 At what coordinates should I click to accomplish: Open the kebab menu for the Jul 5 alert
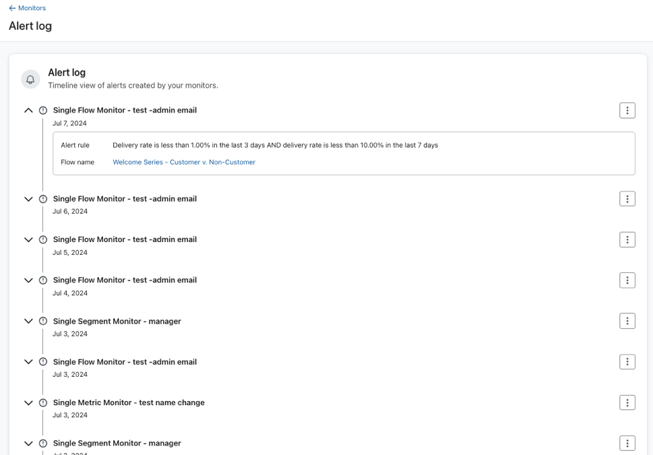(x=627, y=239)
